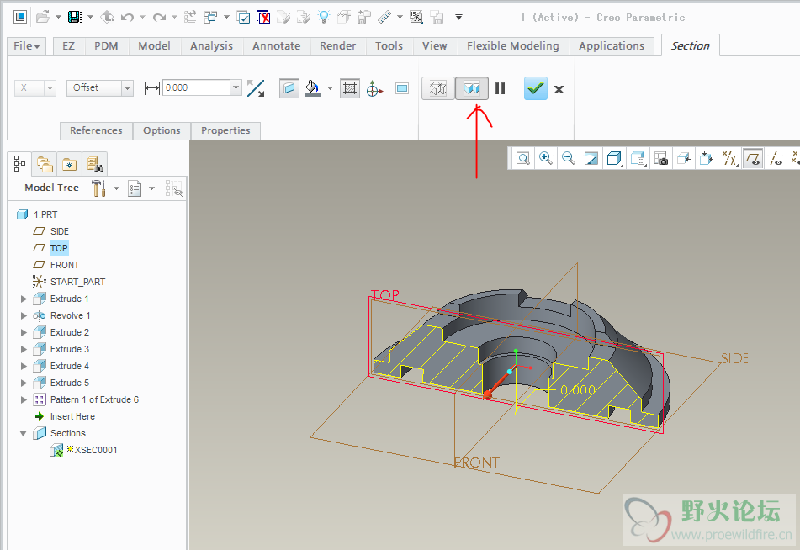Viewport: 800px width, 550px height.
Task: Collapse the Sections tree node
Action: 24,433
